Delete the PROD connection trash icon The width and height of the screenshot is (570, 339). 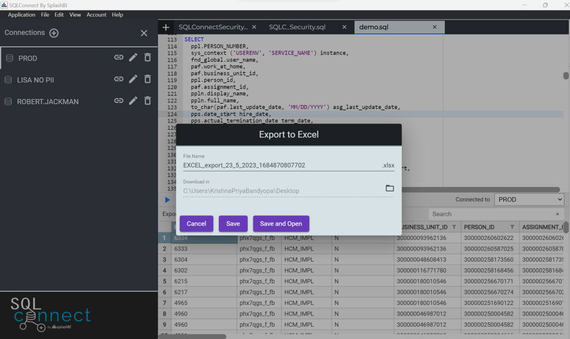coord(147,57)
